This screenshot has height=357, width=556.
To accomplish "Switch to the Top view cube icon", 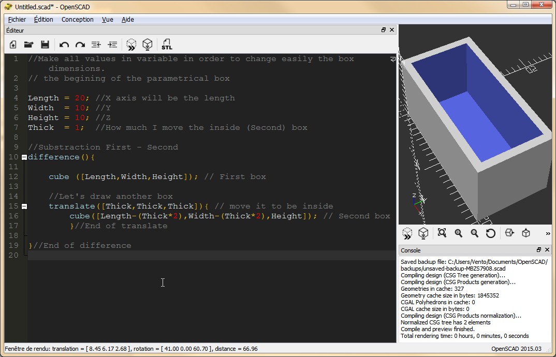I will coord(526,233).
